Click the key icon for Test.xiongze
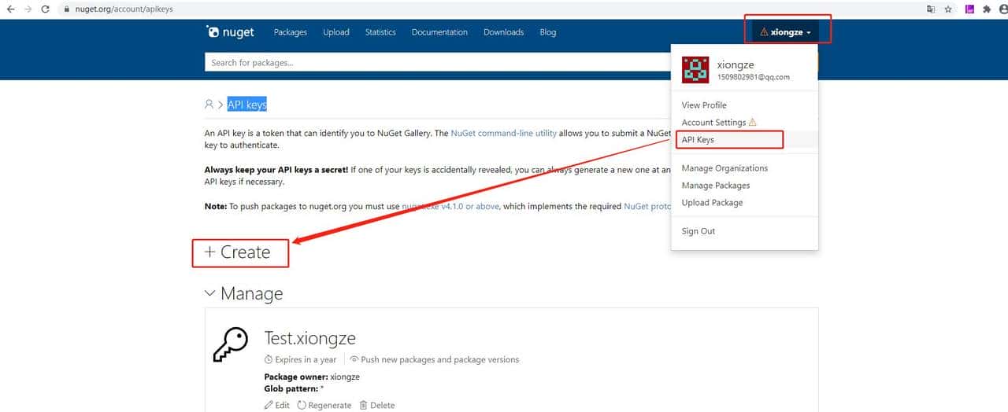The width and height of the screenshot is (1008, 412). point(231,344)
